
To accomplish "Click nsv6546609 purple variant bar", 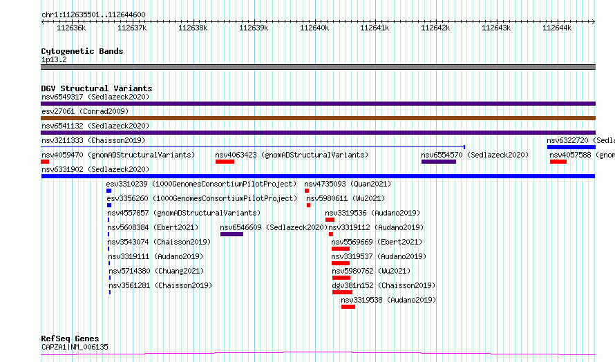I will tap(231, 234).
